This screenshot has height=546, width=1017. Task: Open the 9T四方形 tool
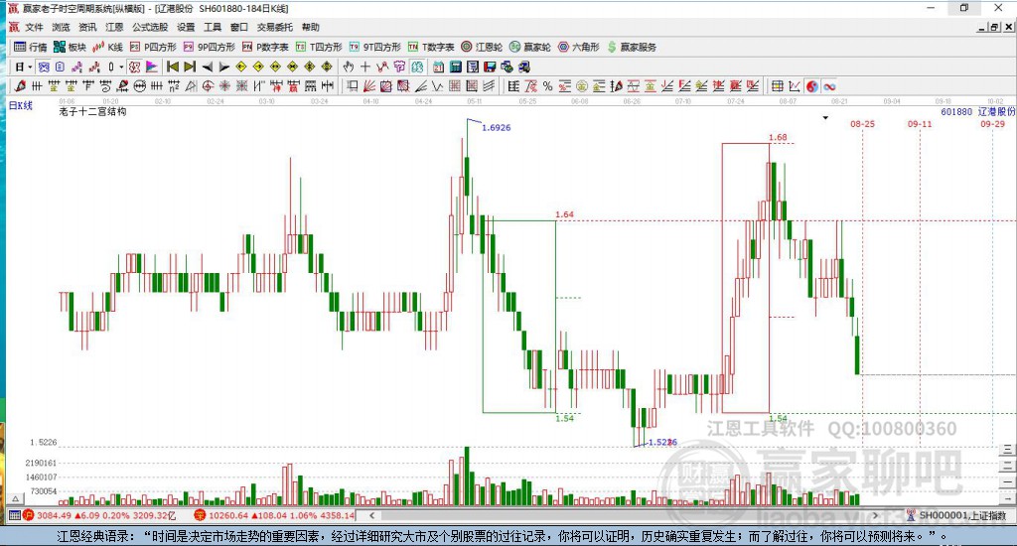pyautogui.click(x=374, y=47)
